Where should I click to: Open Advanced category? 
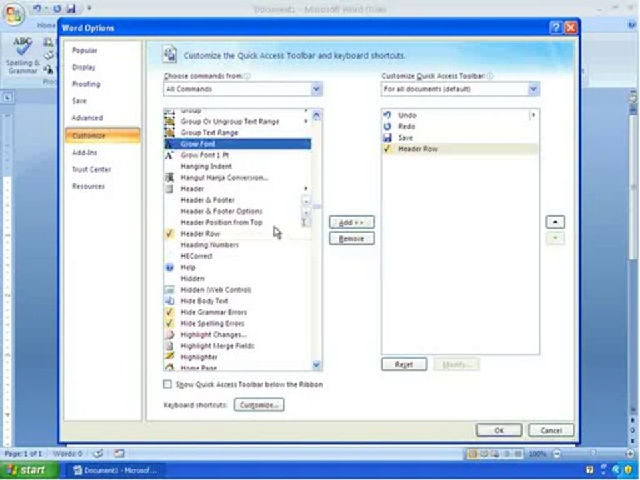click(x=87, y=118)
